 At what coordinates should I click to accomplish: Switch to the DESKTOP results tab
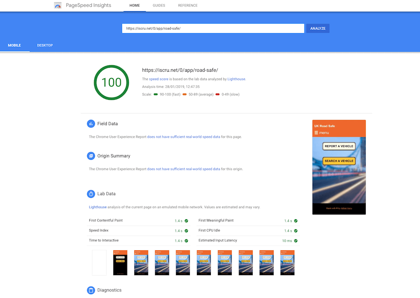[45, 45]
